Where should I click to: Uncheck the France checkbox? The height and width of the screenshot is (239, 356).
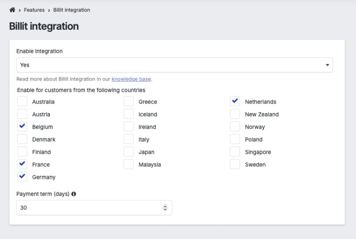(22, 164)
